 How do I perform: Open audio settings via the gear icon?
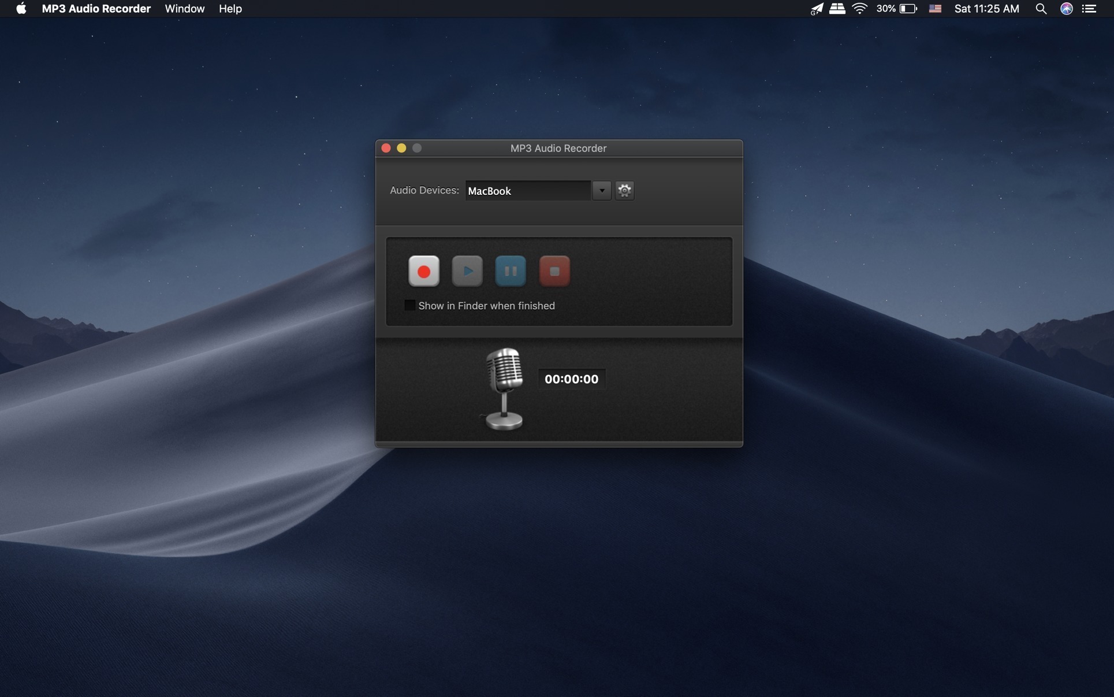click(624, 190)
